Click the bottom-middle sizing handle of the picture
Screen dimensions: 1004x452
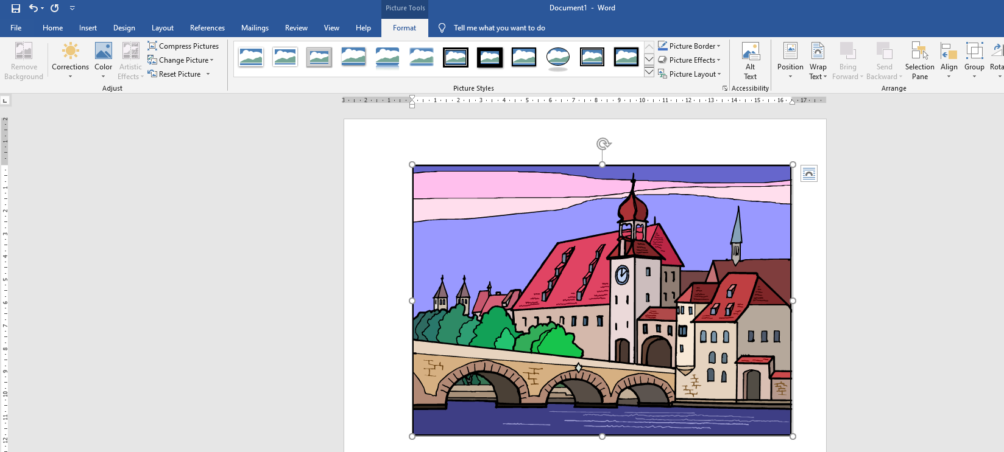pyautogui.click(x=603, y=436)
